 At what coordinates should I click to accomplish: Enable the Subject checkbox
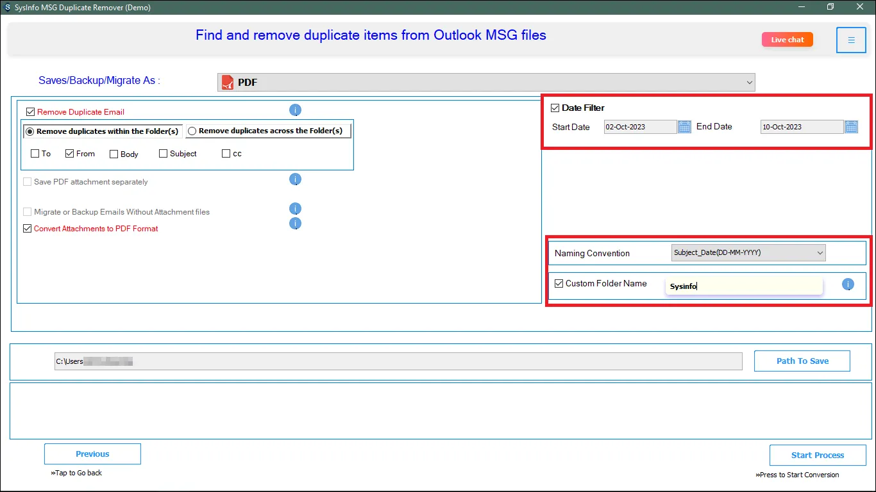point(163,154)
